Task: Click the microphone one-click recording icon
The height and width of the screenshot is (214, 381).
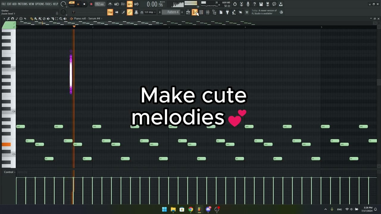Action: click(248, 4)
